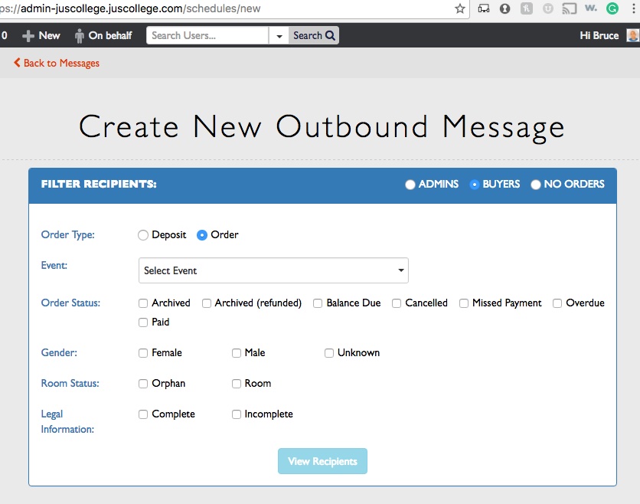Image resolution: width=640 pixels, height=504 pixels.
Task: Click the Grammarly extension icon
Action: 612,8
